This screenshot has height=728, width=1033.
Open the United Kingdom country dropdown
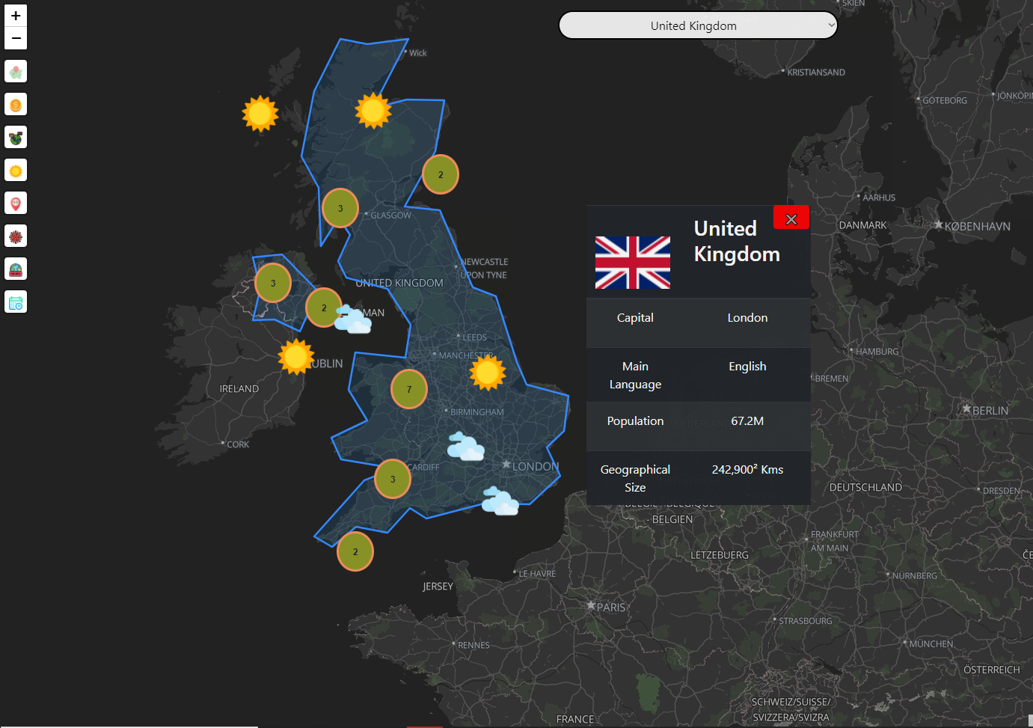[x=697, y=25]
